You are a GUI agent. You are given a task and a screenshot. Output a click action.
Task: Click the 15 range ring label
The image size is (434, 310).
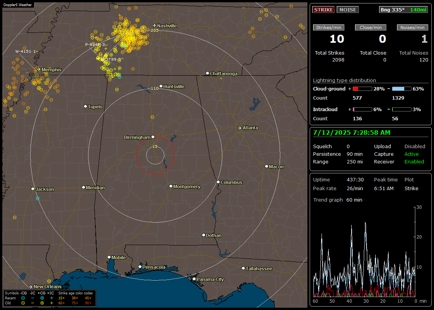(155, 146)
